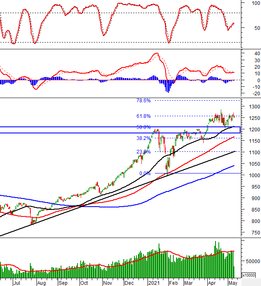261x286 pixels.
Task: Click the Apr month label on time axis
Action: pyautogui.click(x=212, y=283)
